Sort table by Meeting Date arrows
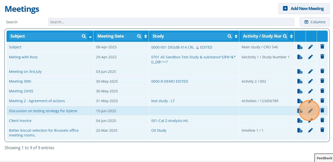 [146, 36]
